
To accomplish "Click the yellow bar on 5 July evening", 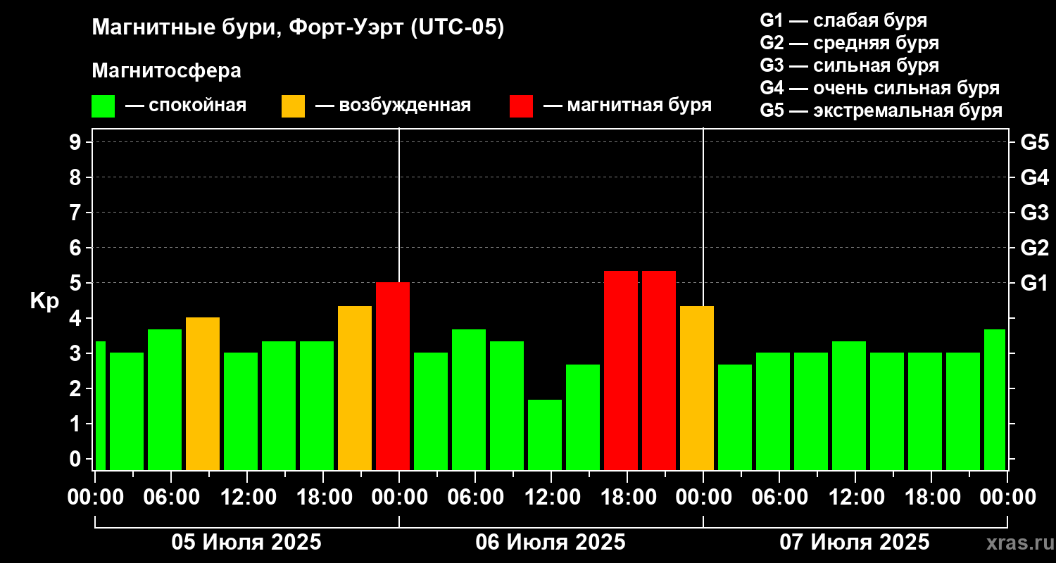I will coord(355,388).
